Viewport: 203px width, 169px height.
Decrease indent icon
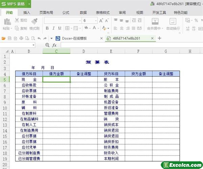pos(134,20)
